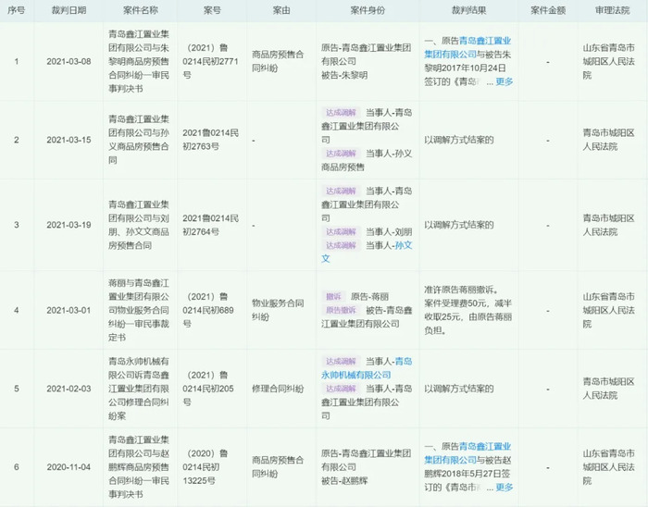Image resolution: width=648 pixels, height=507 pixels.
Task: Open 青岛鑫江置业集团有限公司 link in row 1 verdict
Action: [x=467, y=47]
